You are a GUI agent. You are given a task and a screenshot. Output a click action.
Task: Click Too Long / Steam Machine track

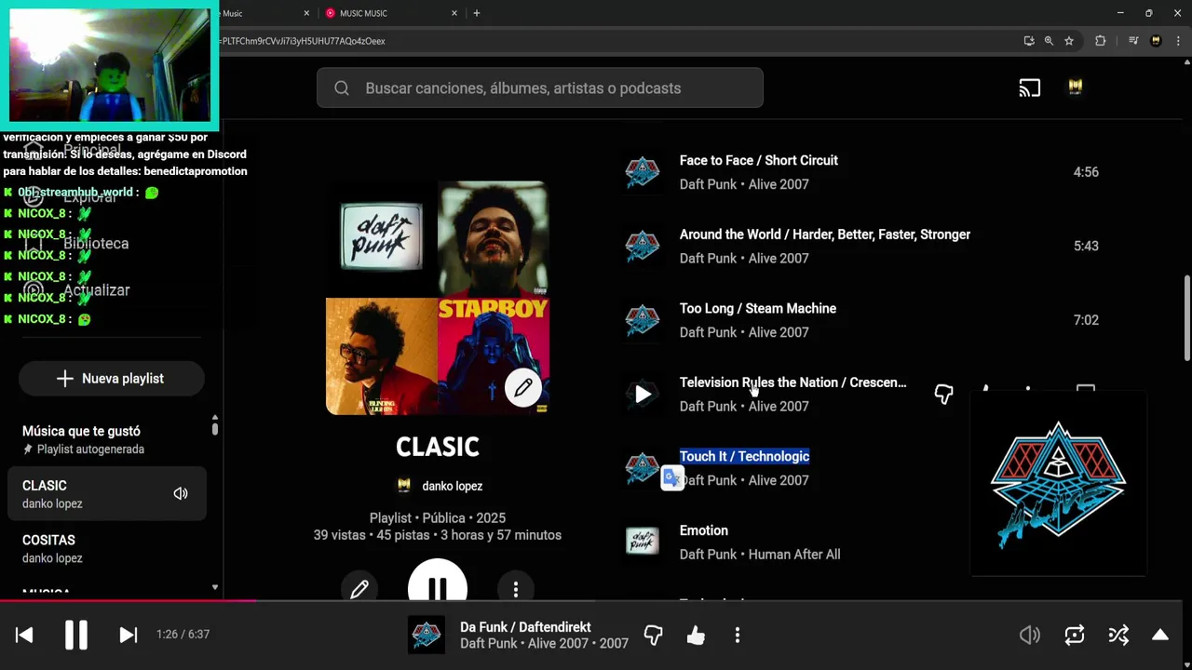[758, 308]
